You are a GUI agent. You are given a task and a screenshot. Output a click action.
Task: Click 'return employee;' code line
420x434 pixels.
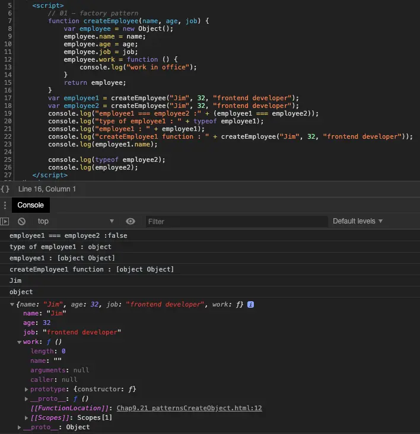coord(95,83)
